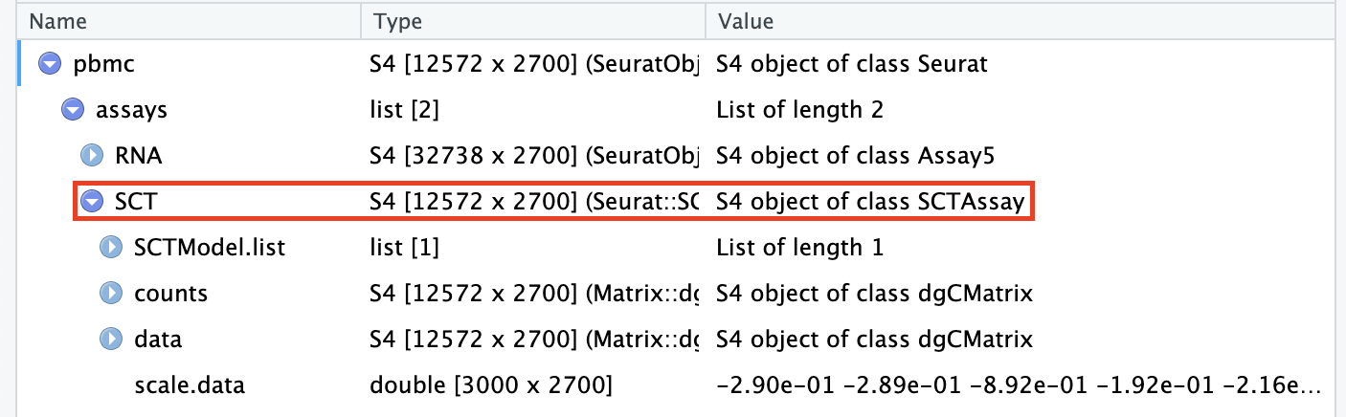Select the scale.data row
This screenshot has height=417, width=1346.
(x=190, y=385)
